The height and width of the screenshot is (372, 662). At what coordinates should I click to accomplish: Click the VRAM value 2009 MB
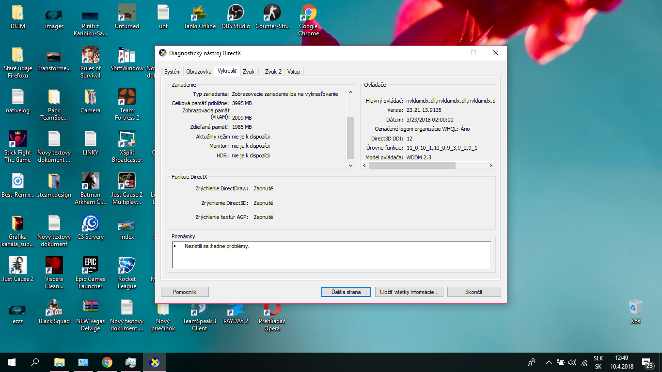[x=242, y=118]
